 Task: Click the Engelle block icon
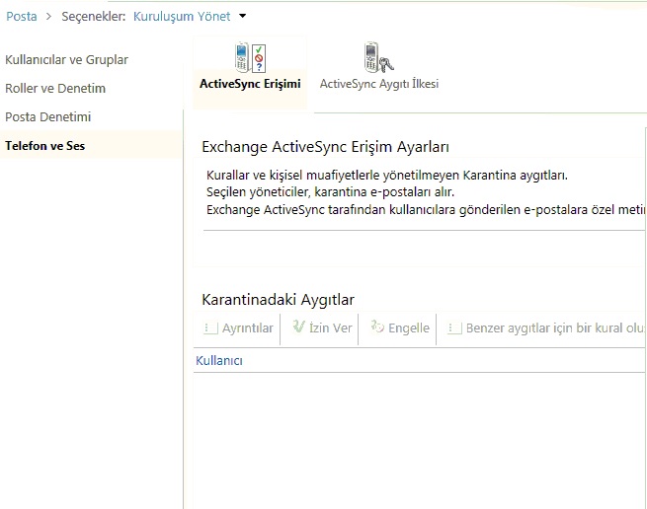pyautogui.click(x=377, y=327)
